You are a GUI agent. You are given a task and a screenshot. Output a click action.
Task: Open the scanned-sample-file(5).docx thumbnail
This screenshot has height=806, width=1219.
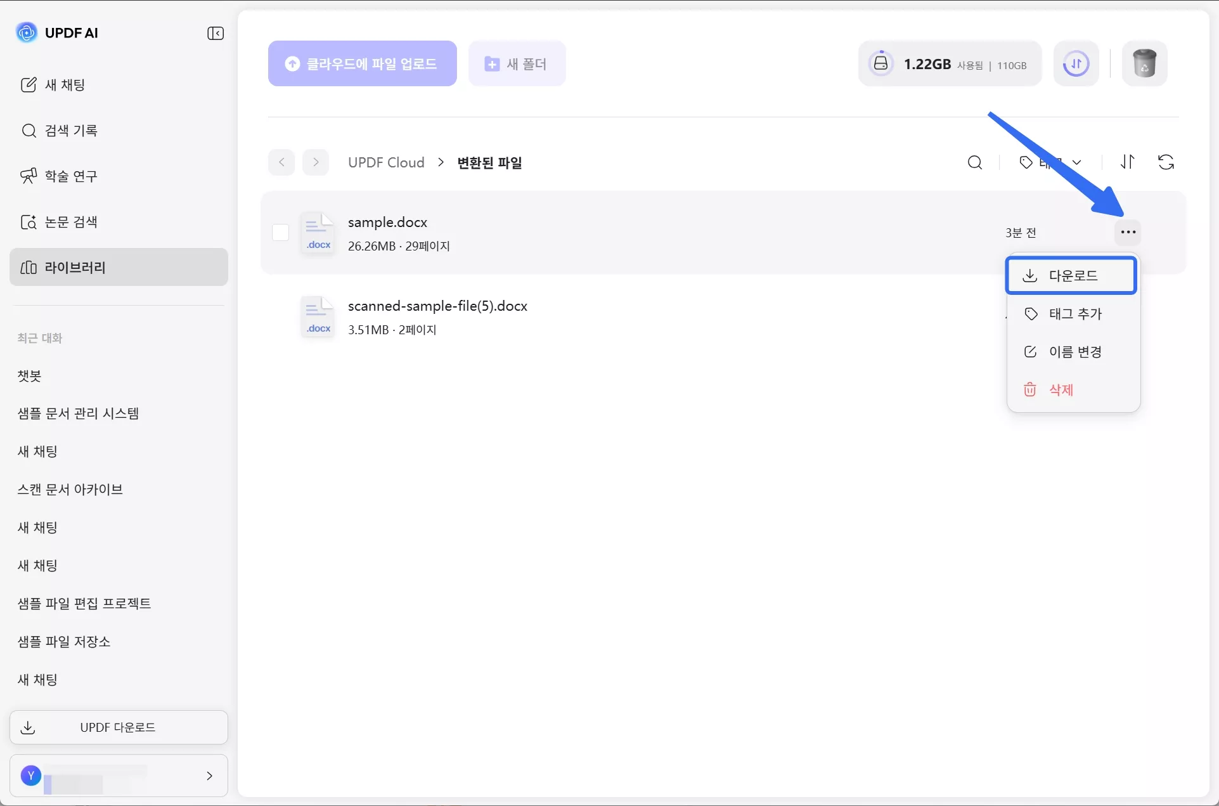click(x=318, y=316)
